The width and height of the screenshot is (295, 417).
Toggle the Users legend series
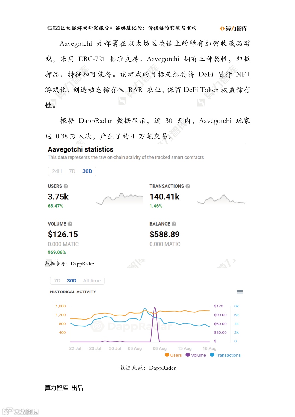173,355
